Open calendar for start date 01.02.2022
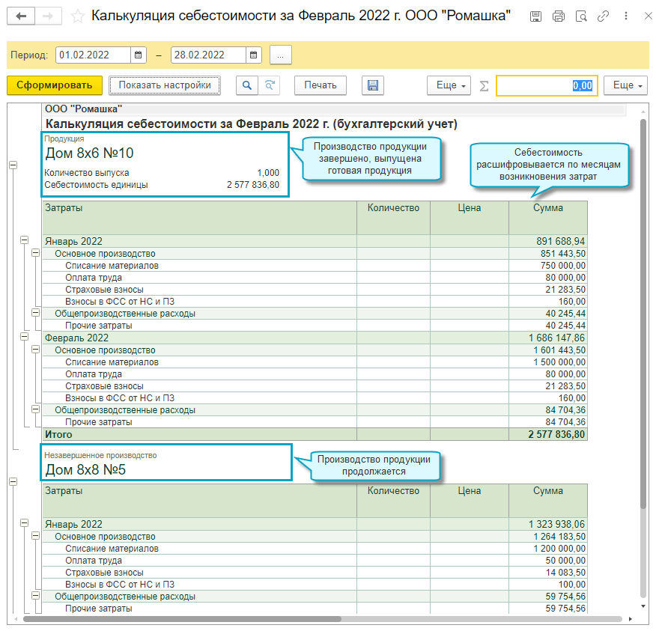This screenshot has width=662, height=631. [x=138, y=55]
